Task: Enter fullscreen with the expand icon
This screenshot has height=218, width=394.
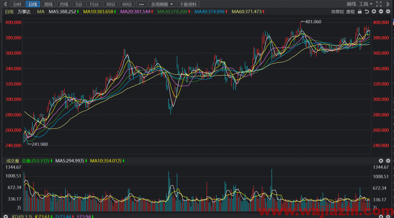Action: 379,4
